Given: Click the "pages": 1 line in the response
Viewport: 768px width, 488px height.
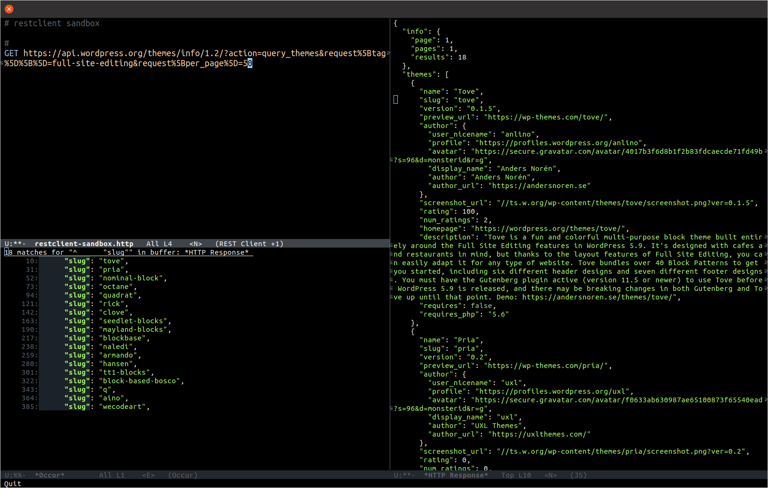Looking at the screenshot, I should click(434, 49).
